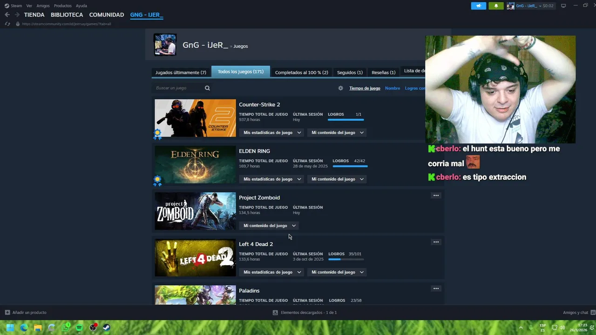The image size is (596, 335).
Task: Select Completados al 100 % (2) tab
Action: point(301,73)
